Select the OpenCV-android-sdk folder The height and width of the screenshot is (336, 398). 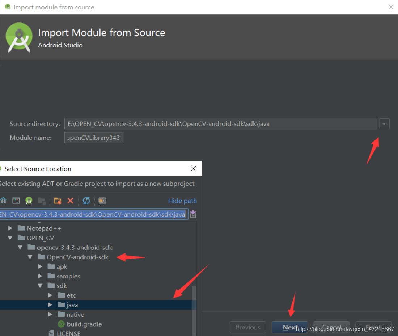[x=73, y=257]
